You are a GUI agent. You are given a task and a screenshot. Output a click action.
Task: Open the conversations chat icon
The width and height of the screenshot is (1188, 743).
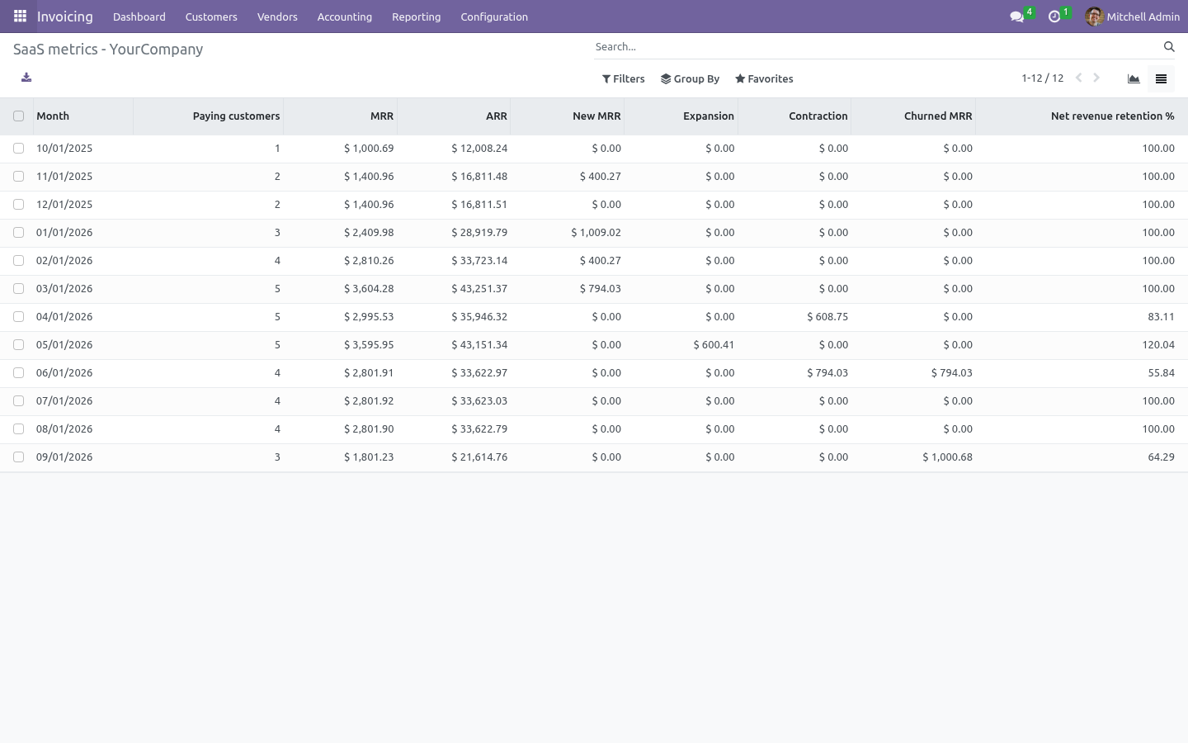(x=1017, y=17)
